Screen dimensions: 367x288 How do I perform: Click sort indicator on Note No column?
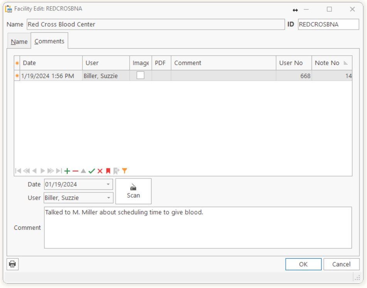click(345, 63)
